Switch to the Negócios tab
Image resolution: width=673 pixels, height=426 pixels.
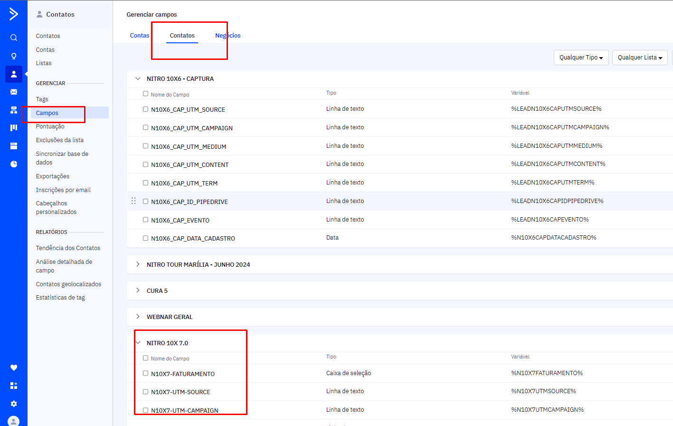[x=228, y=36]
